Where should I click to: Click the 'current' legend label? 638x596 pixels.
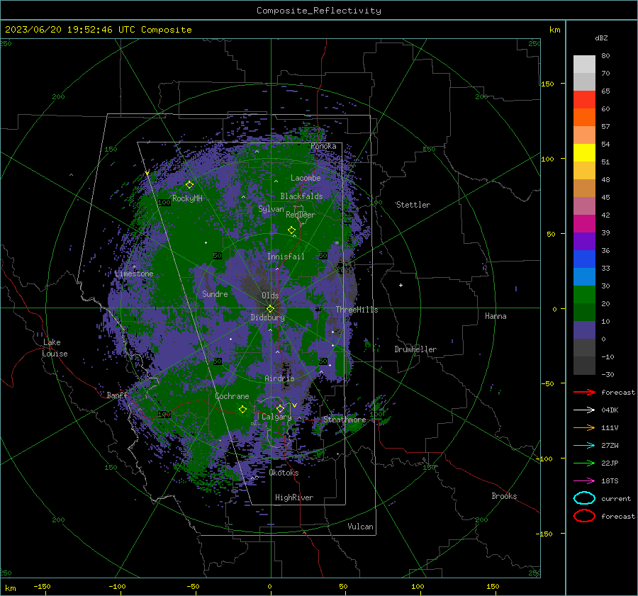coord(616,498)
